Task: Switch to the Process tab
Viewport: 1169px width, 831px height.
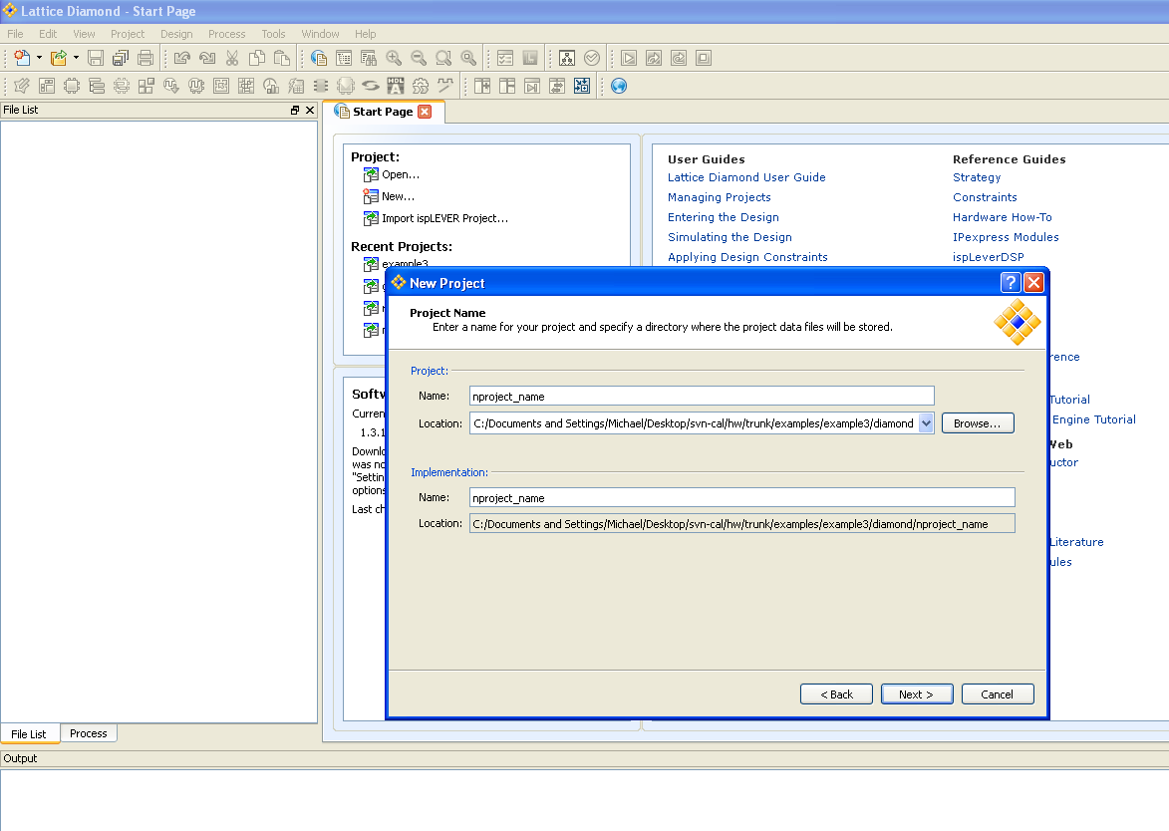Action: (88, 733)
